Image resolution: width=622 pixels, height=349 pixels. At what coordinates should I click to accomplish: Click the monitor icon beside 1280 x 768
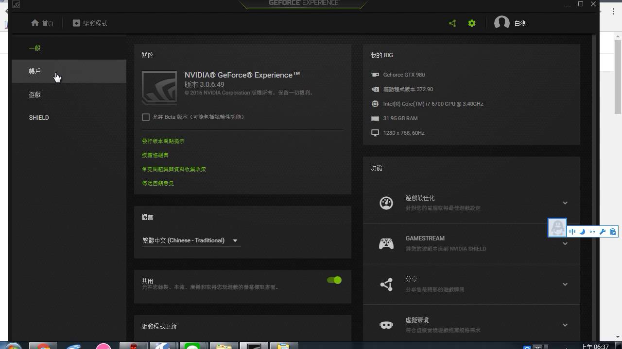pos(375,133)
